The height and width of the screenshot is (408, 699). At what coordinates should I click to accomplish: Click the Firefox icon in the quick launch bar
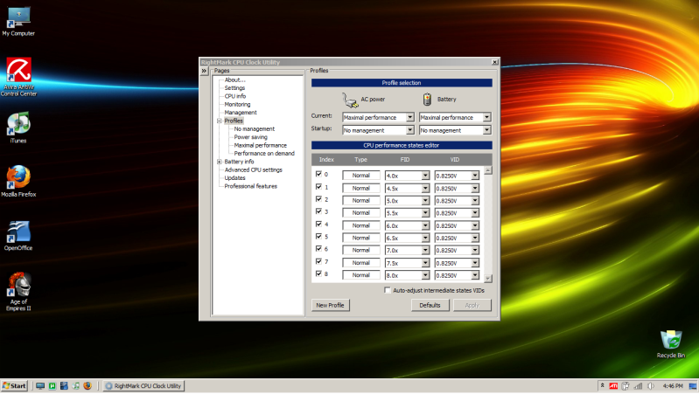coord(87,385)
